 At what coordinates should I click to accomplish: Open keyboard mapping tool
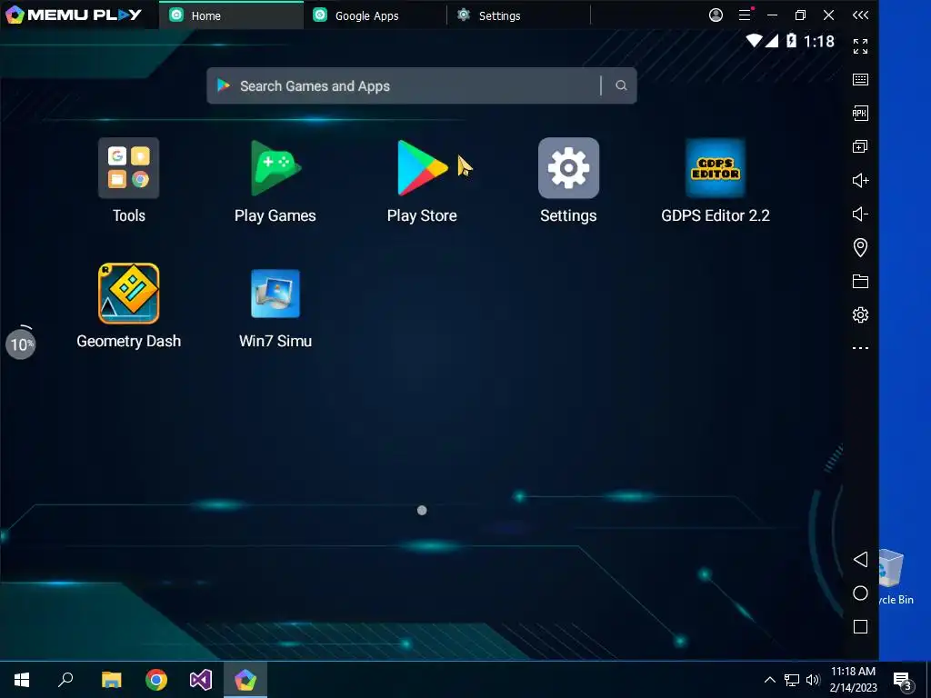click(x=860, y=80)
